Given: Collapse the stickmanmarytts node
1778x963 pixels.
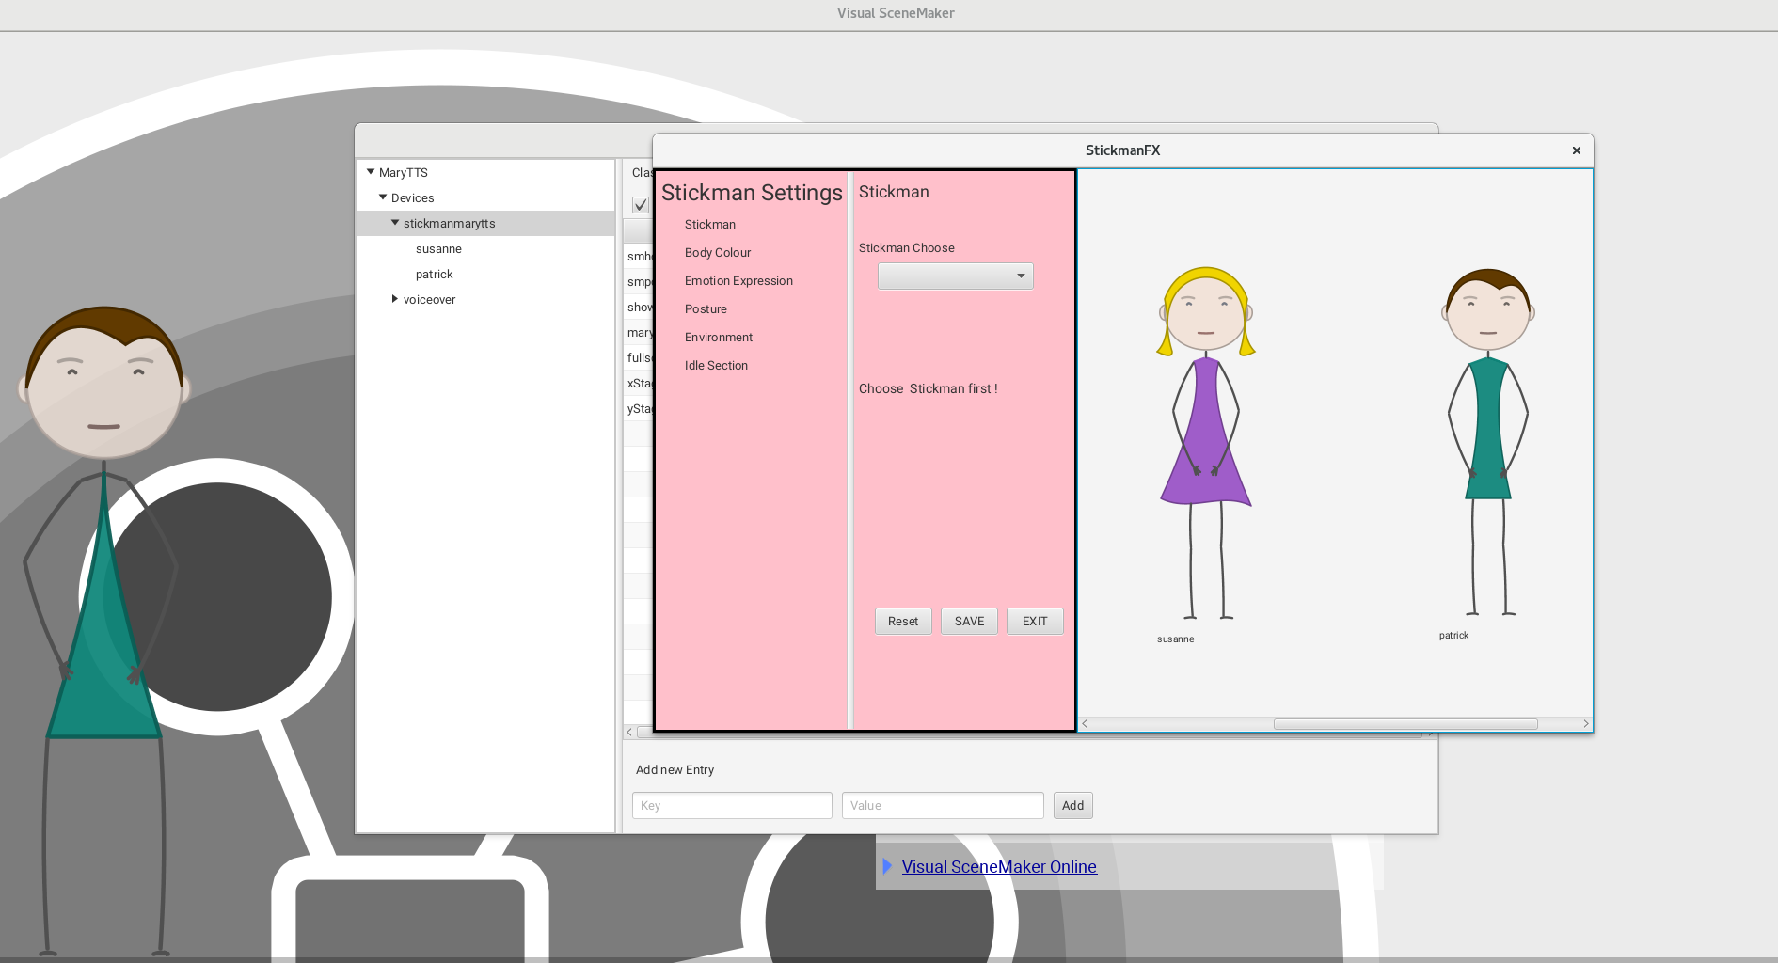Looking at the screenshot, I should coord(395,223).
